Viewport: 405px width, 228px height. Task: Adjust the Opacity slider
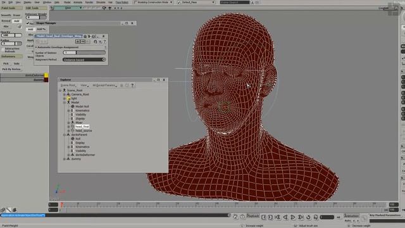coord(11,35)
